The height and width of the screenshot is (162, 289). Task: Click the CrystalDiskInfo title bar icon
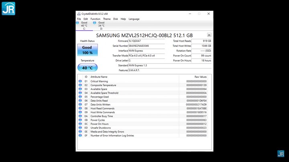tap(79, 14)
